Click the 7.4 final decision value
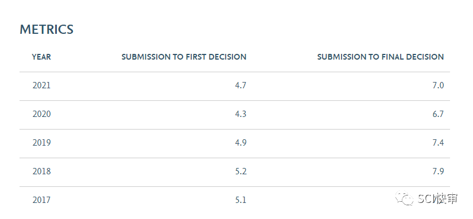 pyautogui.click(x=438, y=143)
